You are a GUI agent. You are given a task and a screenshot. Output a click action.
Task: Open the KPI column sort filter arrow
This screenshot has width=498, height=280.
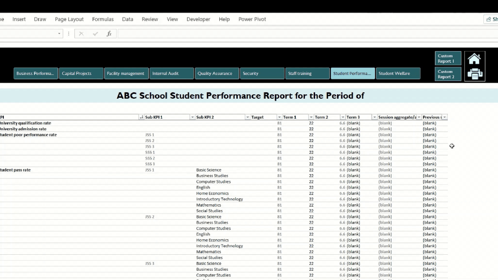click(142, 117)
